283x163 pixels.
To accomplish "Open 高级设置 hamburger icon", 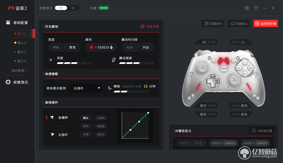I will coord(143,27).
